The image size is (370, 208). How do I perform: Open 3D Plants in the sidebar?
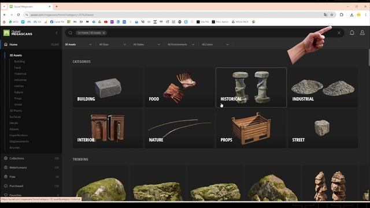tap(16, 110)
